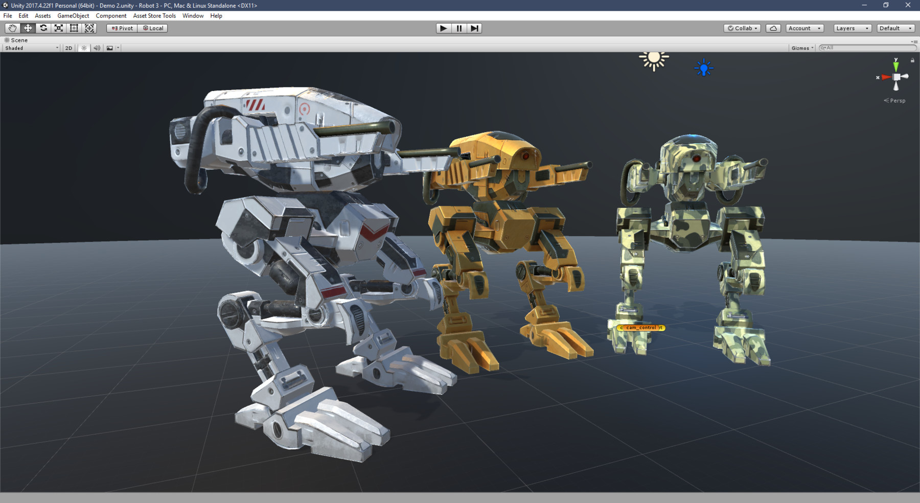Select the Rect Transform tool
The image size is (920, 503).
74,28
